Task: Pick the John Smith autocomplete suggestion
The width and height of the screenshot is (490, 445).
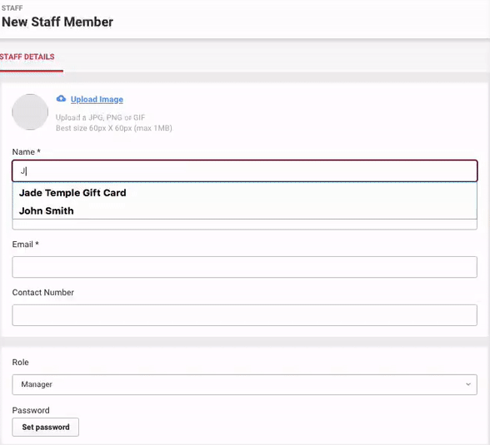Action: tap(47, 210)
